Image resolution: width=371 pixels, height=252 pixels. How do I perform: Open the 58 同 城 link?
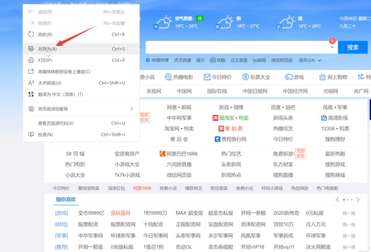pos(75,154)
